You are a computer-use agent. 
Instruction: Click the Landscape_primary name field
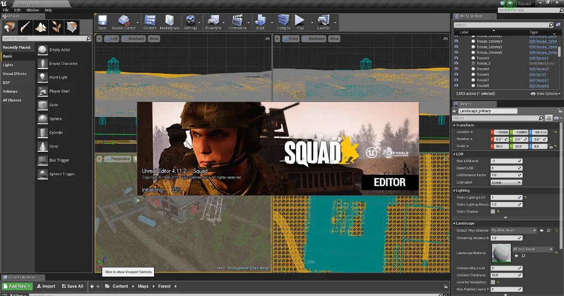[487, 111]
